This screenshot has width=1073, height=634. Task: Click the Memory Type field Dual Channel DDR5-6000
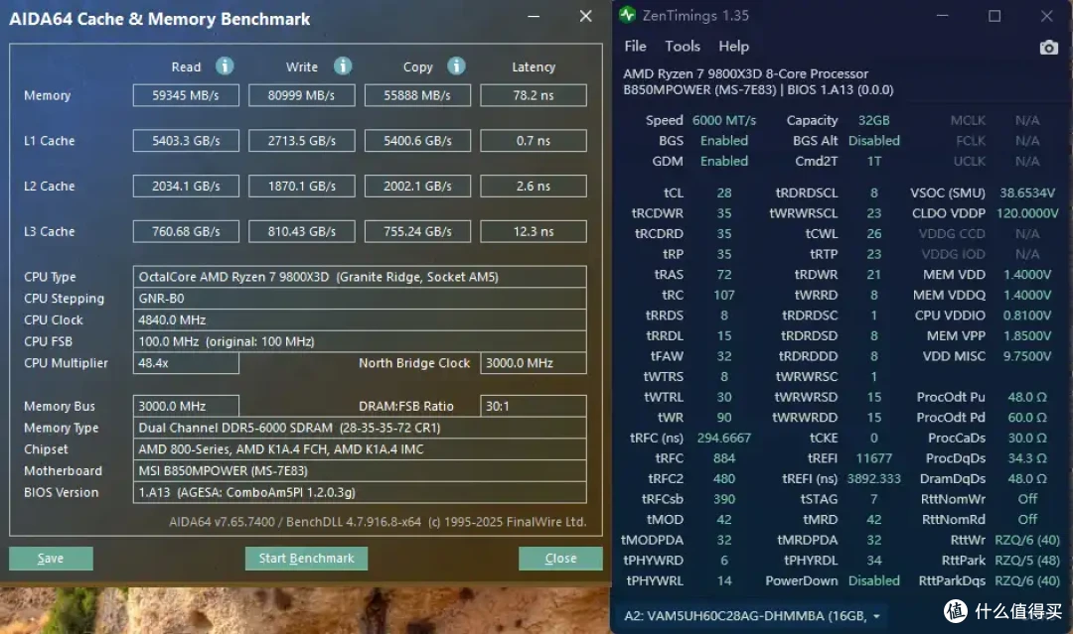tap(360, 428)
